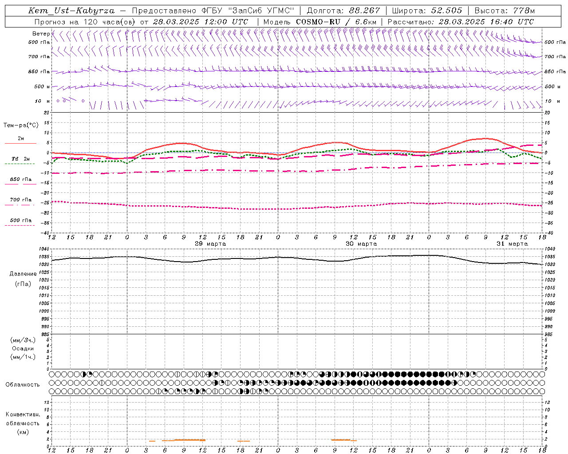This screenshot has width=568, height=454.
Task: Click the station name Kem_Ust-Kabyrza
Action: coord(71,11)
